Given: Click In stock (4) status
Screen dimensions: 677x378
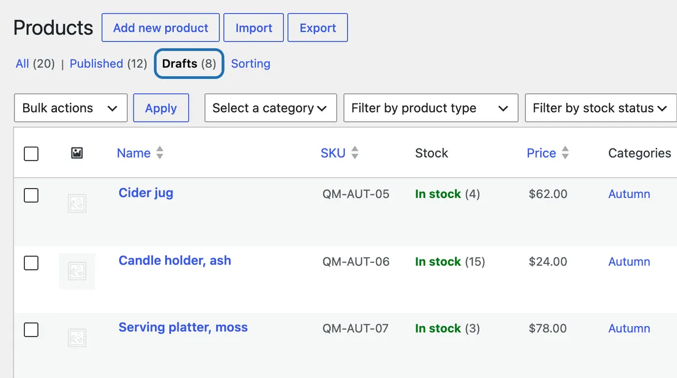Looking at the screenshot, I should click(447, 194).
